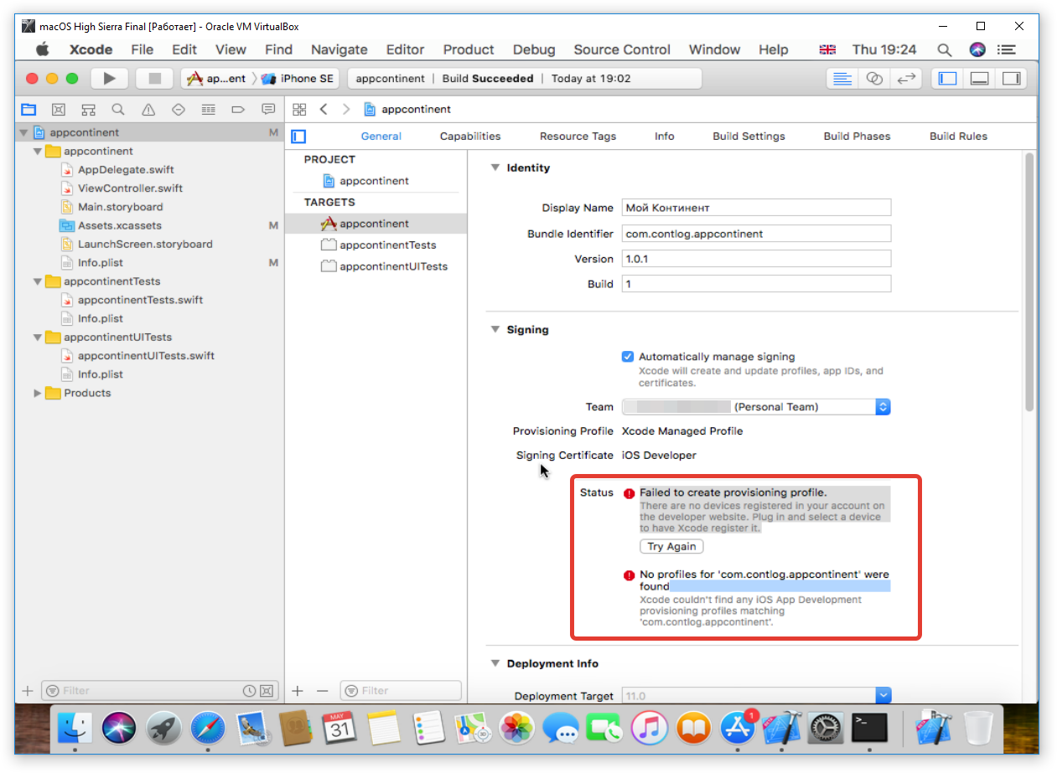Show the Standard editor
The height and width of the screenshot is (773, 1057).
pyautogui.click(x=842, y=79)
